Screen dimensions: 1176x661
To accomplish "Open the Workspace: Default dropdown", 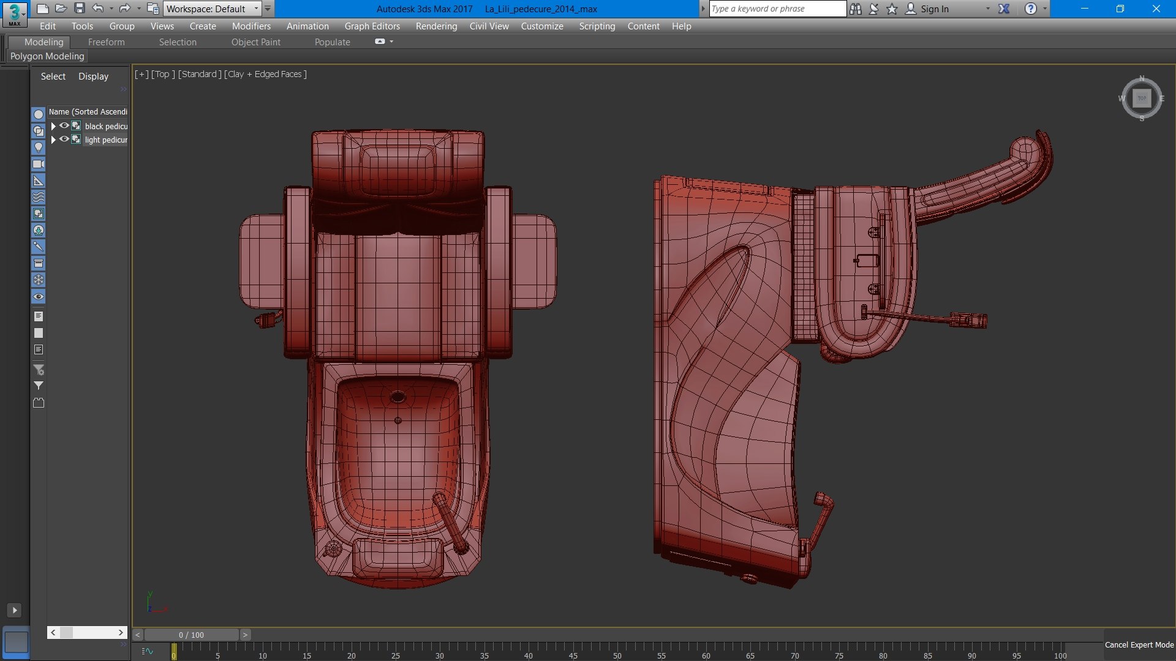I will [x=213, y=9].
